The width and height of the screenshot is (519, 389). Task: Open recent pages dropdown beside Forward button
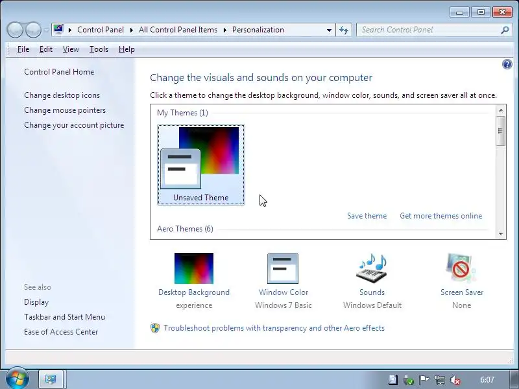(46, 30)
